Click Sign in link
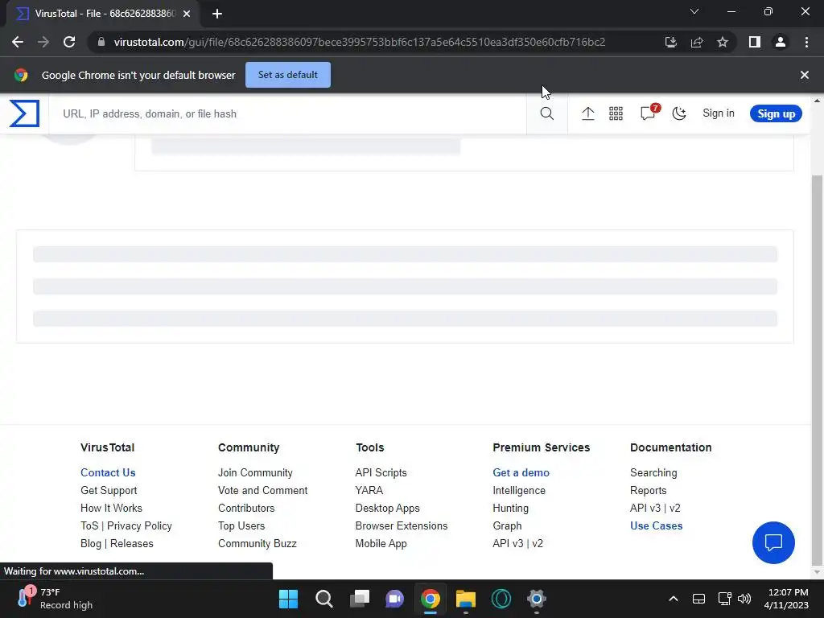 (719, 113)
